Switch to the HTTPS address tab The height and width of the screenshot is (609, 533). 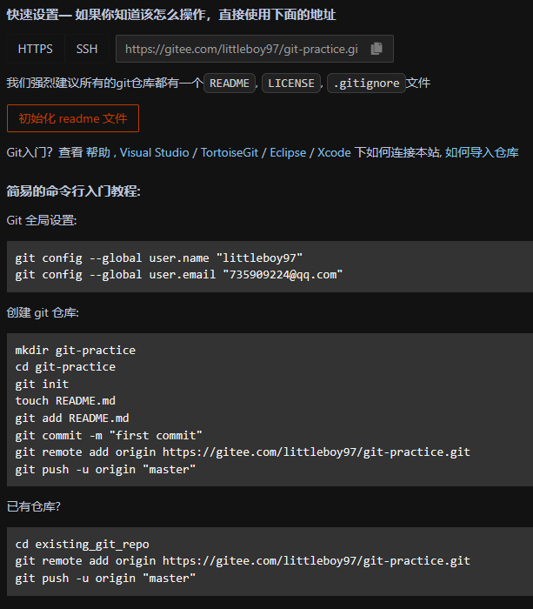(x=36, y=49)
